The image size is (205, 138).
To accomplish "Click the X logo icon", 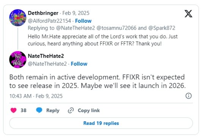I will (188, 14).
